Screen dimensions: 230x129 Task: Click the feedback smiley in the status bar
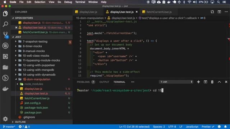coord(219,126)
